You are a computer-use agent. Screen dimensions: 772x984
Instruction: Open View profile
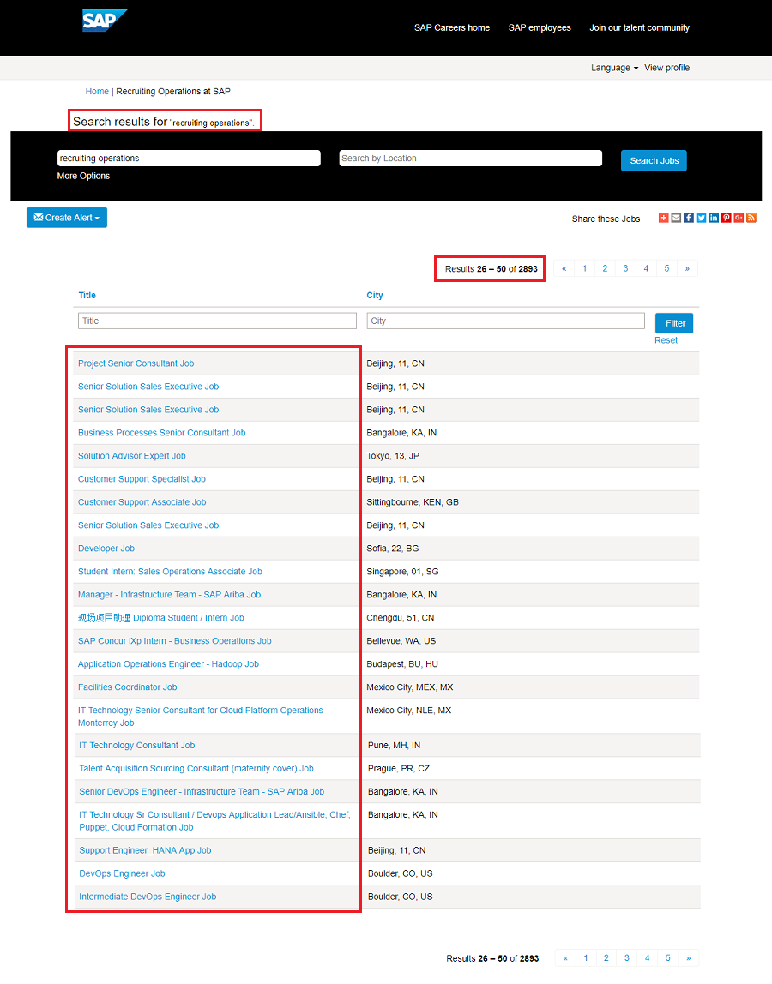click(666, 68)
